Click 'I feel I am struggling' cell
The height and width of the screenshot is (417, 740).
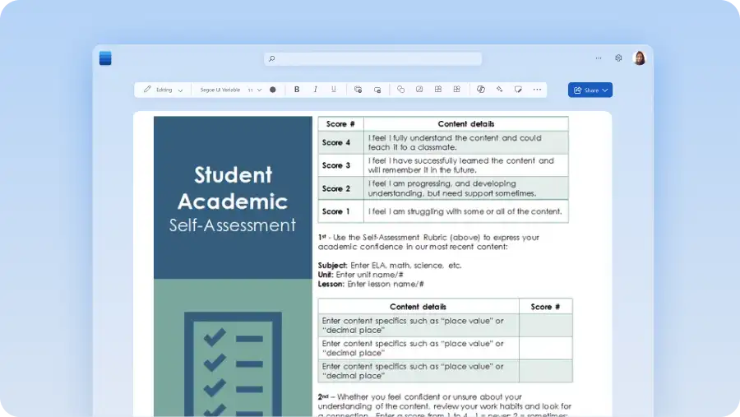pyautogui.click(x=466, y=211)
